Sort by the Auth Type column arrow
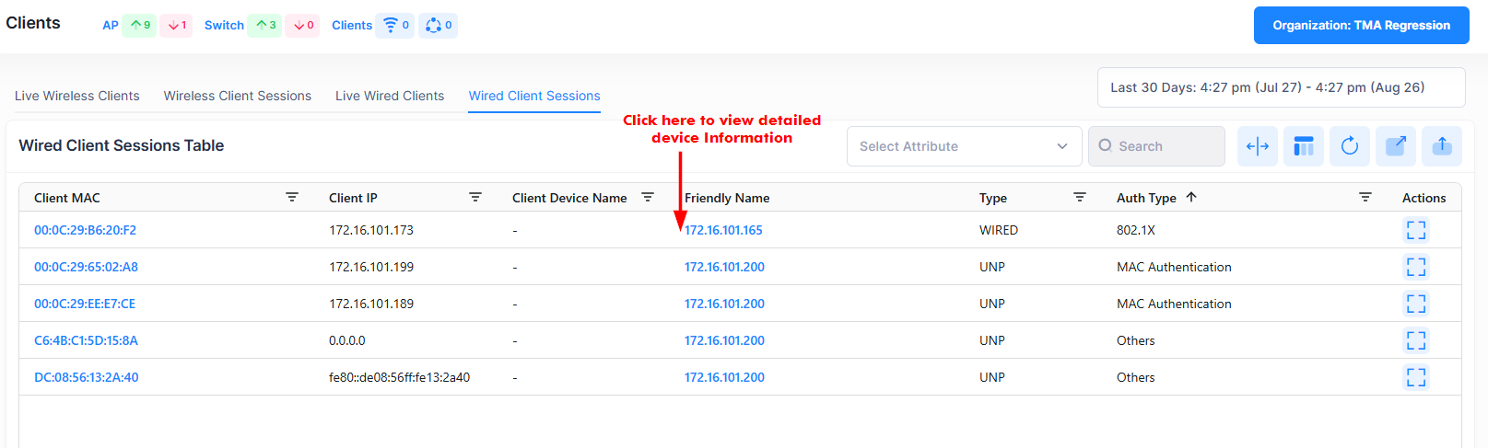Viewport: 1488px width, 448px height. pyautogui.click(x=1191, y=197)
